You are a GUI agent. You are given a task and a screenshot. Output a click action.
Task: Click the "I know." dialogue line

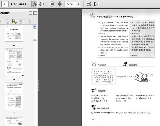point(102,56)
